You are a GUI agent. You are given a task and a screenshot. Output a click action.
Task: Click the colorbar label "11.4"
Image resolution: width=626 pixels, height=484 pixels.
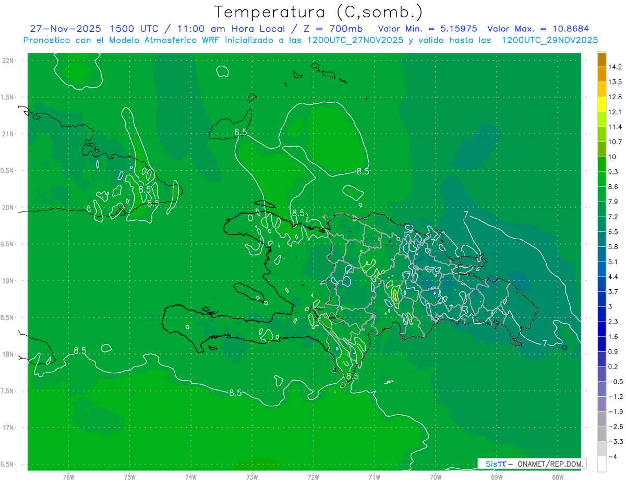point(615,127)
